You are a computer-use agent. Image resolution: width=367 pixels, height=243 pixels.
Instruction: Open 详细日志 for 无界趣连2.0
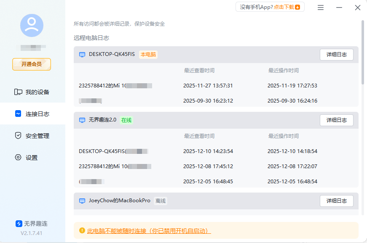pyautogui.click(x=336, y=120)
